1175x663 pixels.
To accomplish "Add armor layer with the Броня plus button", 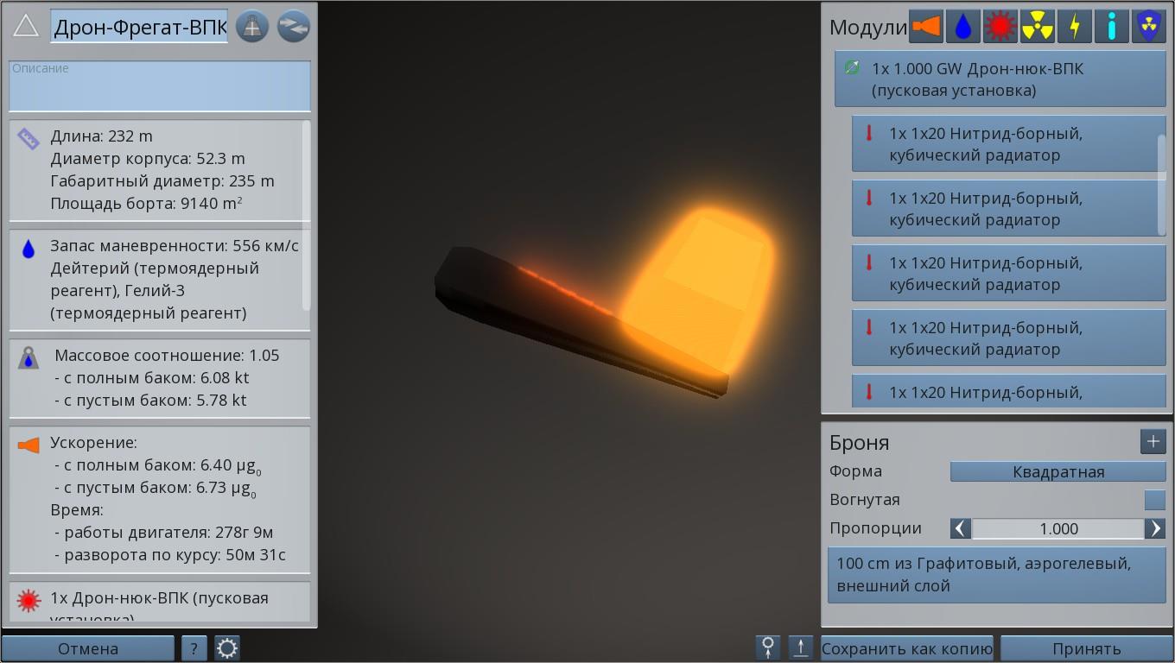I will pyautogui.click(x=1153, y=442).
